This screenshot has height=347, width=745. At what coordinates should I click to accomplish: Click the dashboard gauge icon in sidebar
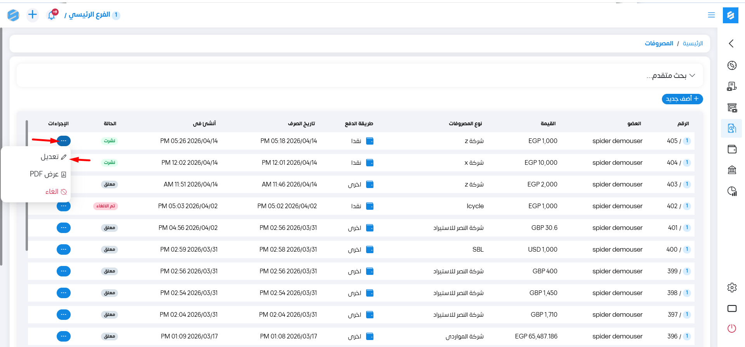[732, 65]
